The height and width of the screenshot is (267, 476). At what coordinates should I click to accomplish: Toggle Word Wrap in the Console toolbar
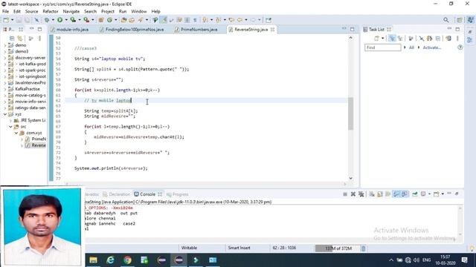coord(388,194)
